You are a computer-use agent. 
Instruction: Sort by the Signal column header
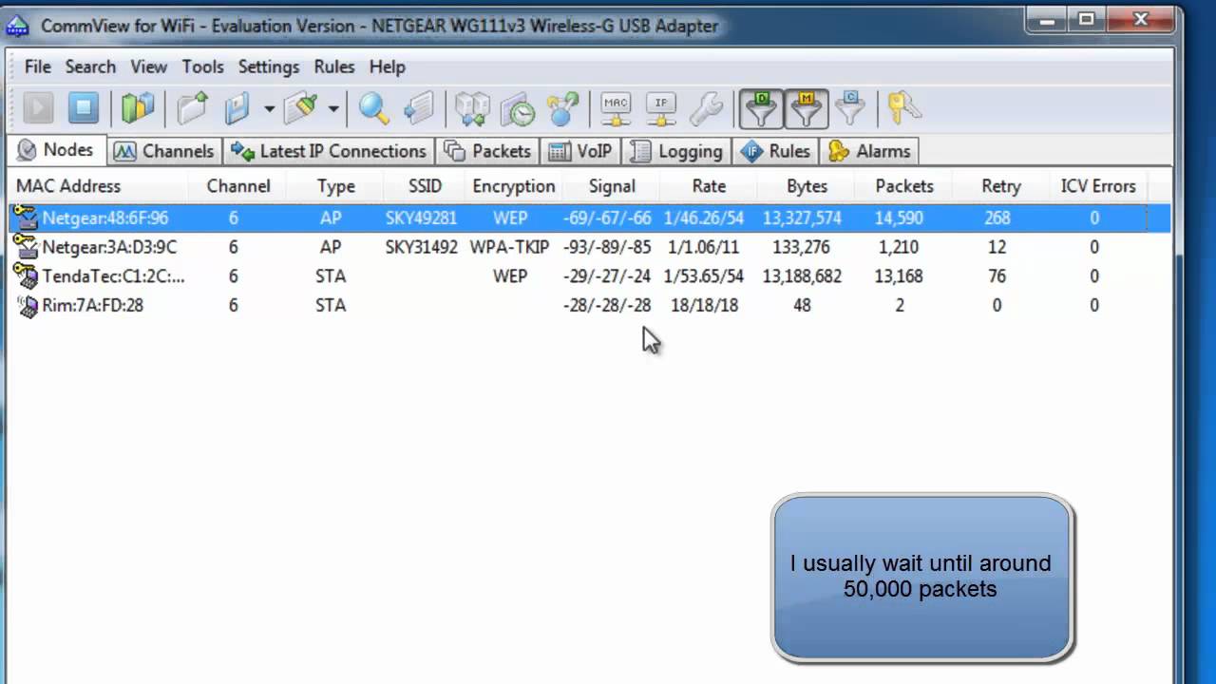(x=612, y=186)
